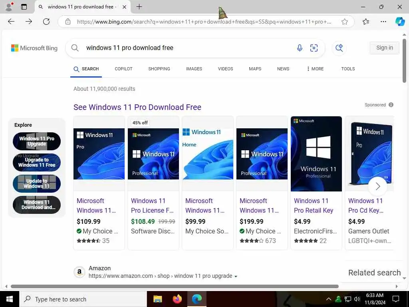Viewport: 409px width, 307px height.
Task: Click the ElectronicFirs... seller name
Action: coord(316,231)
